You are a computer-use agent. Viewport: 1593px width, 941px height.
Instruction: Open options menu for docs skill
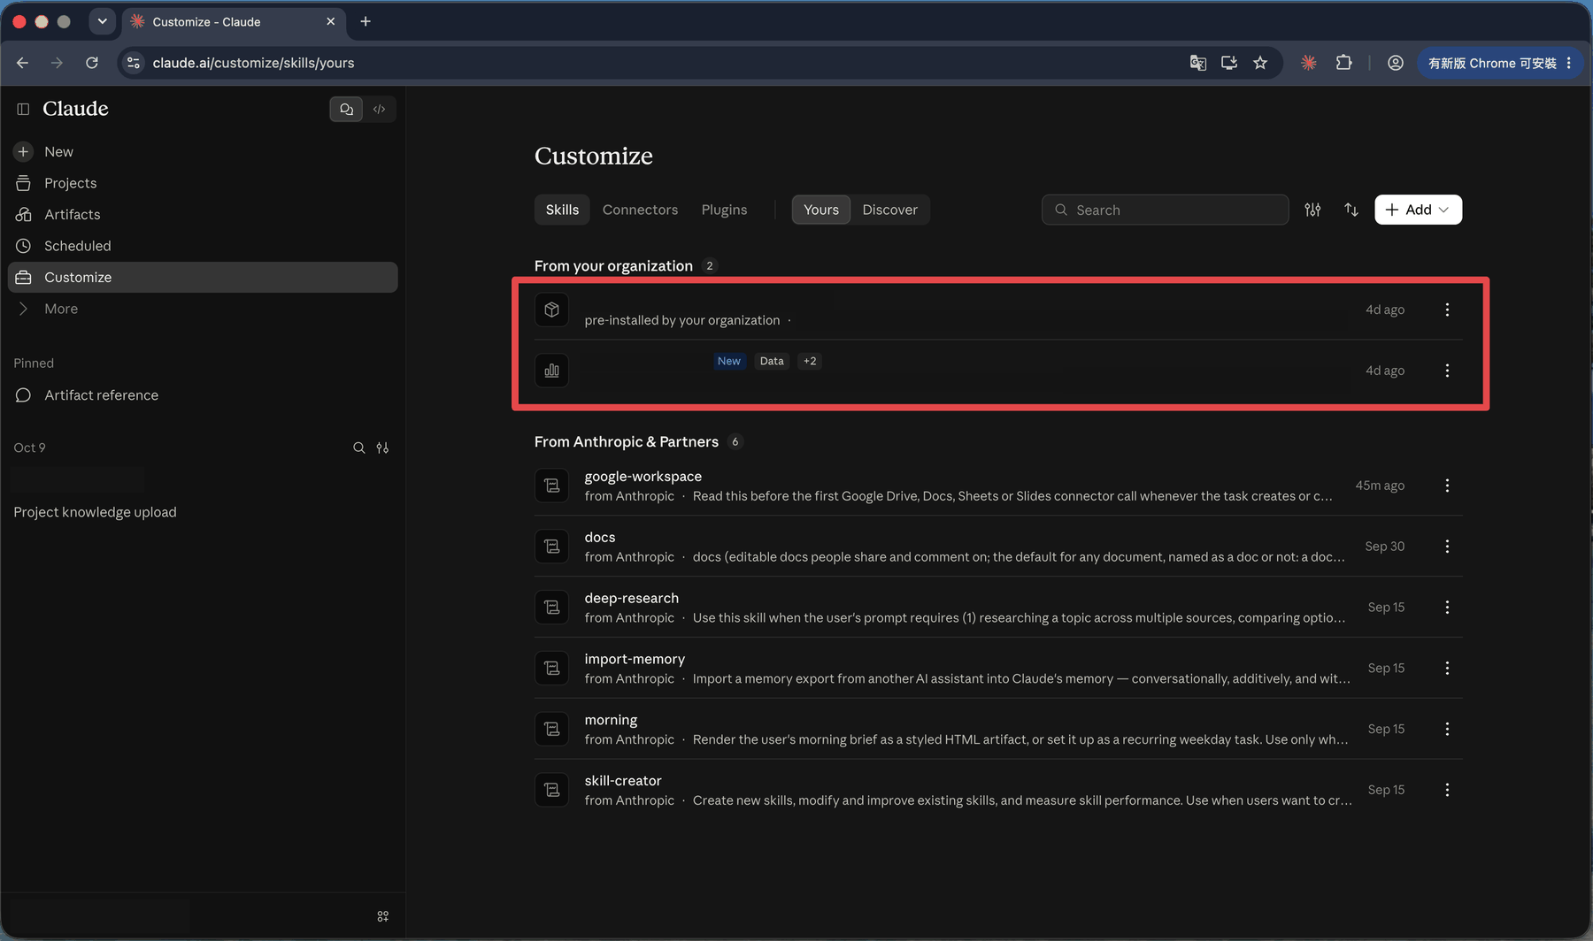click(x=1447, y=547)
